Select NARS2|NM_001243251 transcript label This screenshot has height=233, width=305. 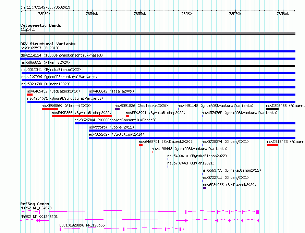pos(39,217)
